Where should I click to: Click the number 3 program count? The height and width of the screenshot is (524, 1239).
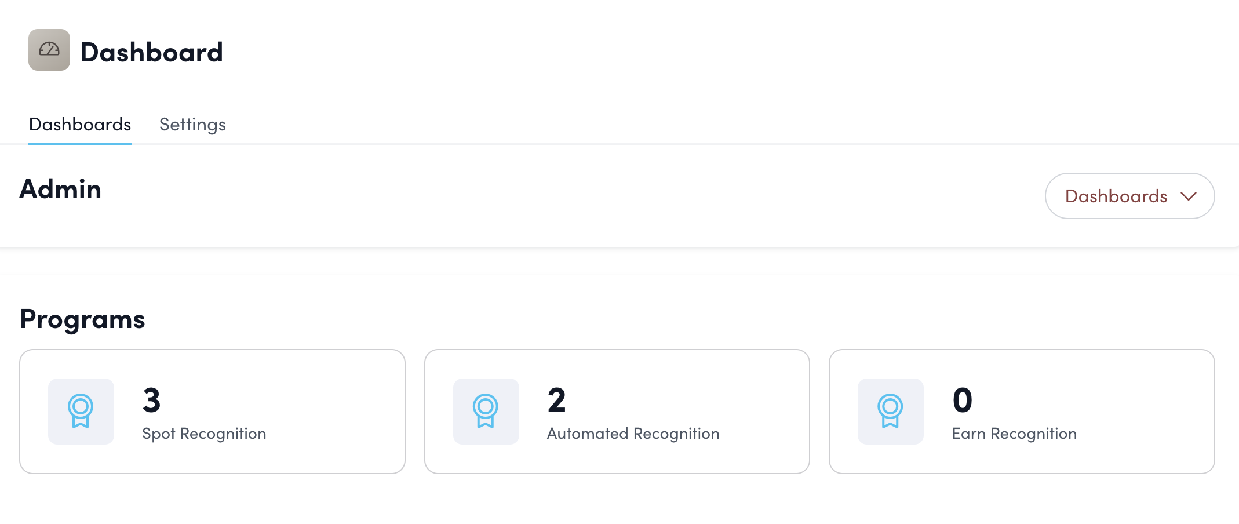click(x=151, y=400)
